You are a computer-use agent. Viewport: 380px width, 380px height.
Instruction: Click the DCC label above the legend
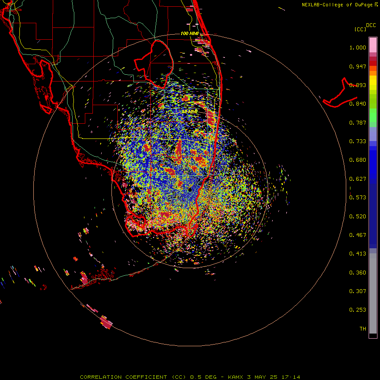[x=371, y=25]
